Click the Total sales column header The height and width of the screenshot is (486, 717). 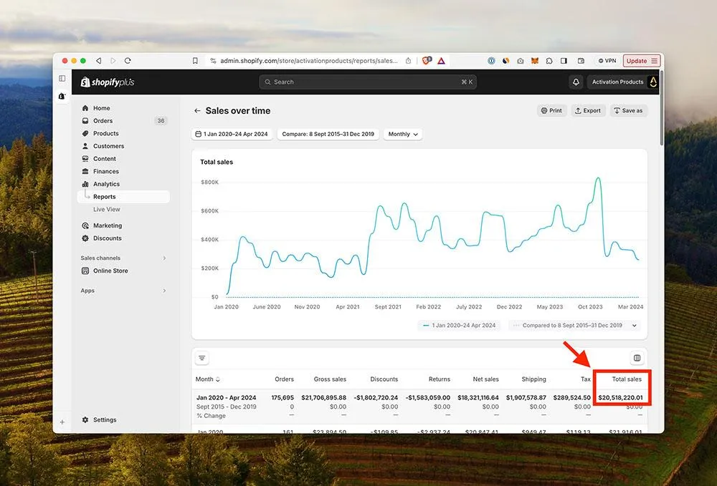[x=627, y=379]
